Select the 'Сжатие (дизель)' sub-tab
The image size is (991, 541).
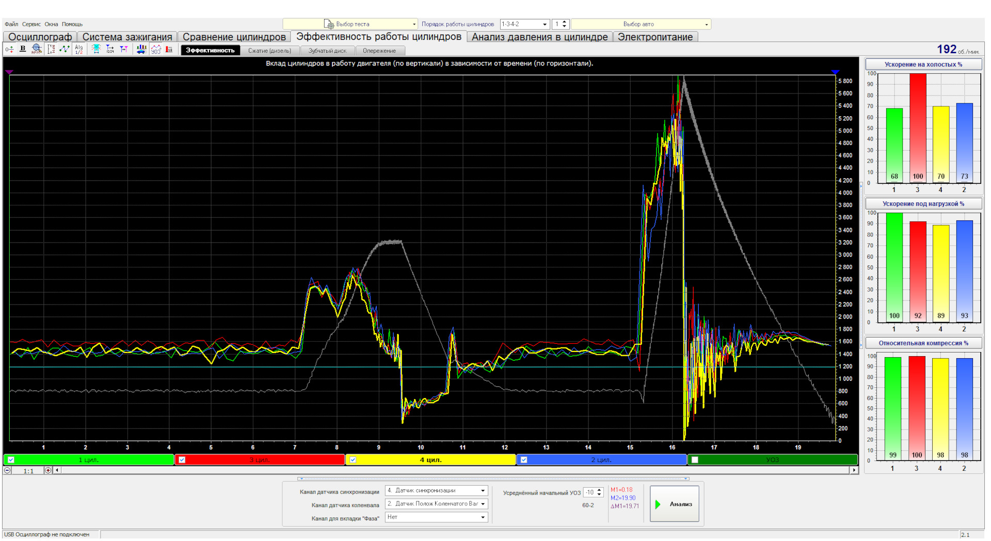269,51
